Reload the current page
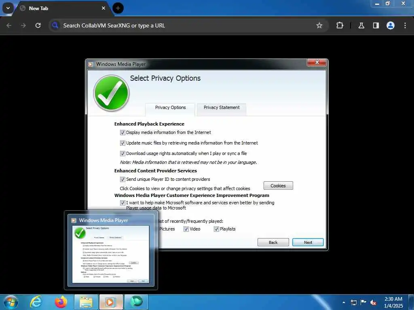This screenshot has width=414, height=310. pos(38,25)
